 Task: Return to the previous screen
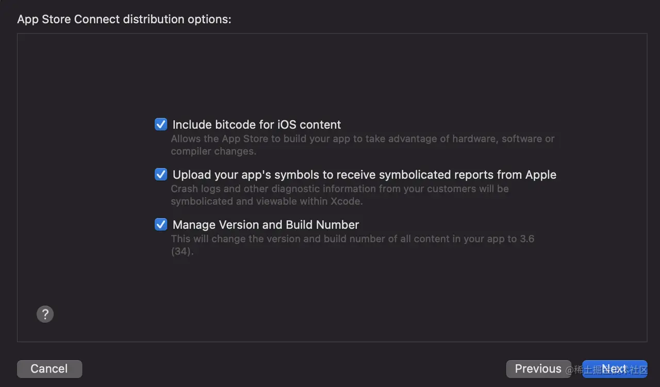pos(538,368)
